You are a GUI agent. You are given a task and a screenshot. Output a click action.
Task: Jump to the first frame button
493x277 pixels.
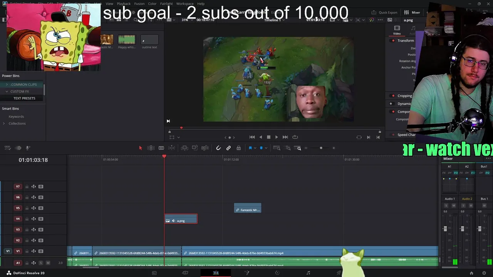pyautogui.click(x=252, y=137)
